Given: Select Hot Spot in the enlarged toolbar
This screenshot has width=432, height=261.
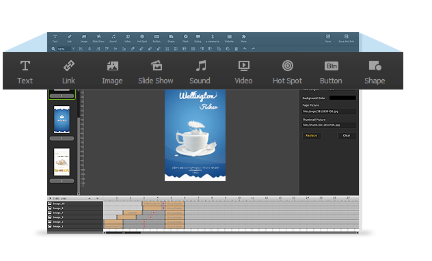Looking at the screenshot, I should pos(287,72).
